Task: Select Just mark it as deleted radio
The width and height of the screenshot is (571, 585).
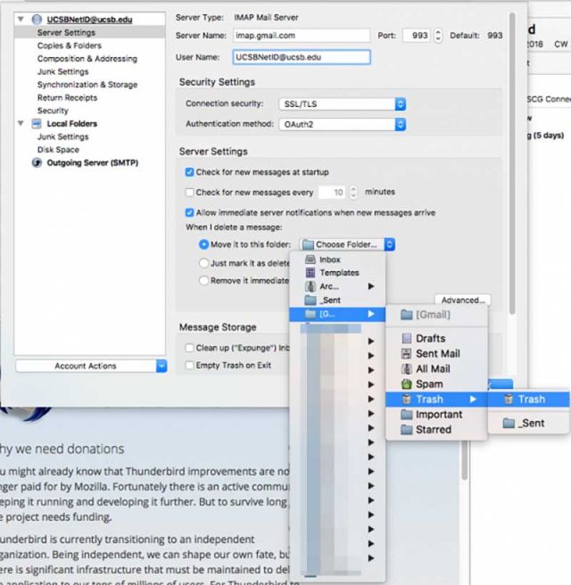Action: tap(203, 263)
